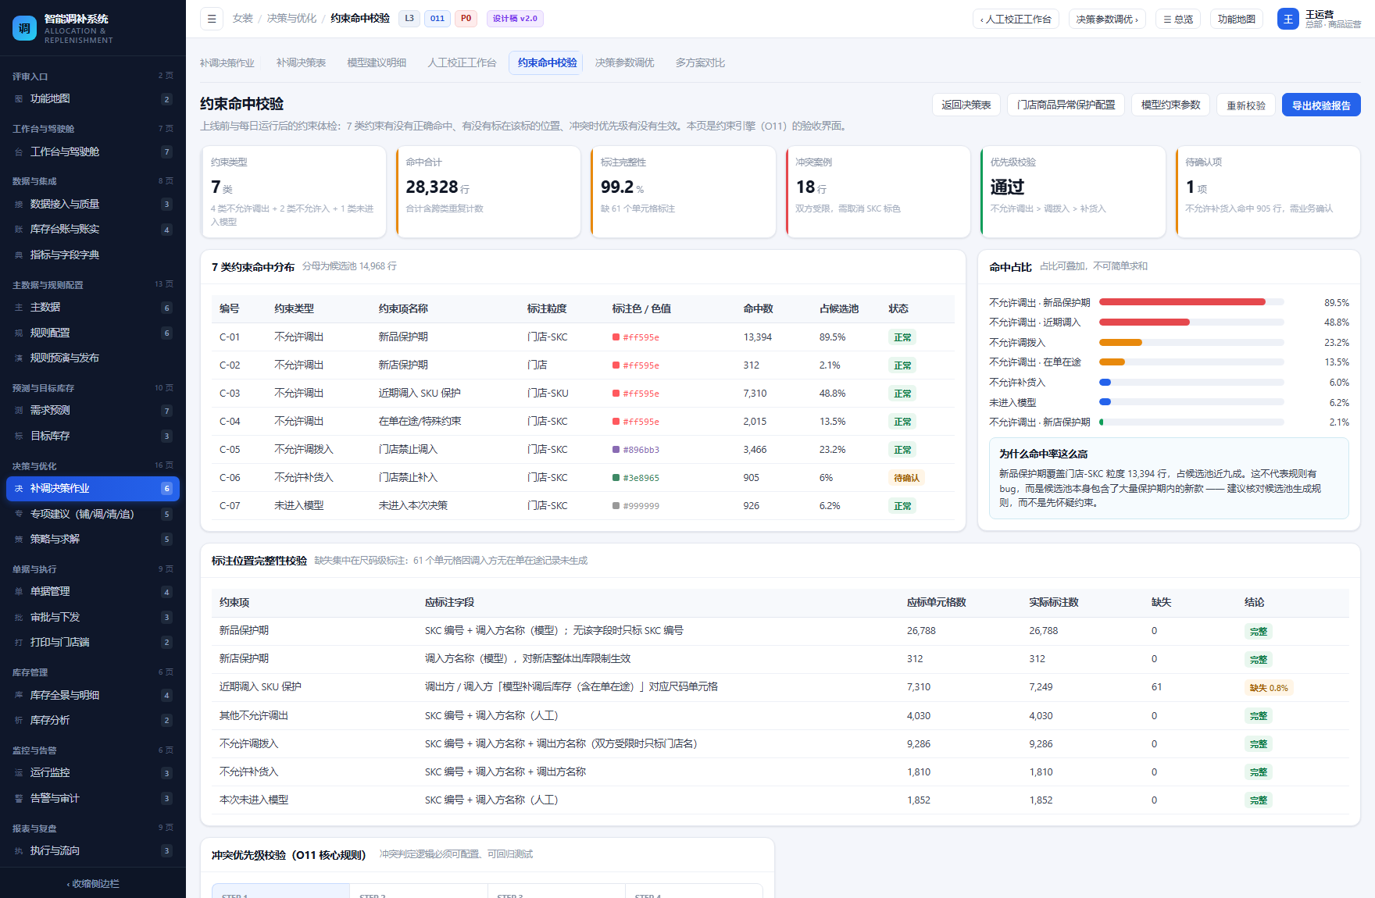The image size is (1375, 898).
Task: Go to 人工校正工作台 from header
Action: [1016, 19]
